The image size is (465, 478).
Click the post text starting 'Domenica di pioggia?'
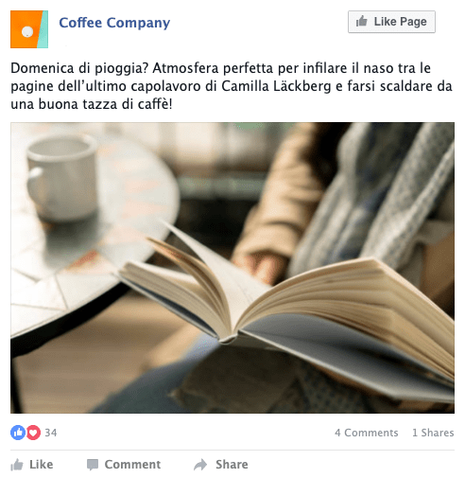click(232, 86)
